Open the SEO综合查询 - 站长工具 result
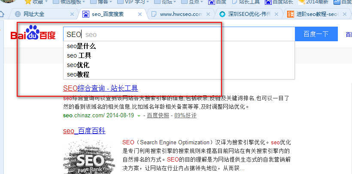 (x=100, y=89)
